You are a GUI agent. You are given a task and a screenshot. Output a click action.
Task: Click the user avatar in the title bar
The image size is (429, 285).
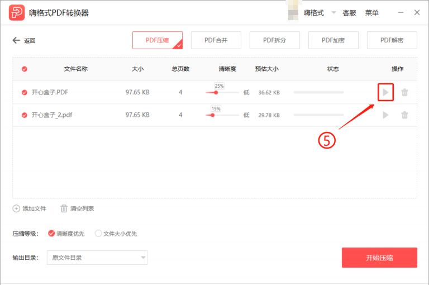(293, 11)
